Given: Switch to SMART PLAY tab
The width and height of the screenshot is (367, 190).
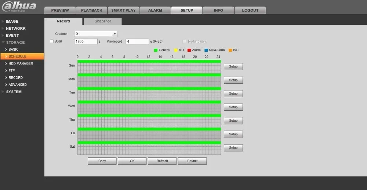Looking at the screenshot, I should pyautogui.click(x=123, y=10).
